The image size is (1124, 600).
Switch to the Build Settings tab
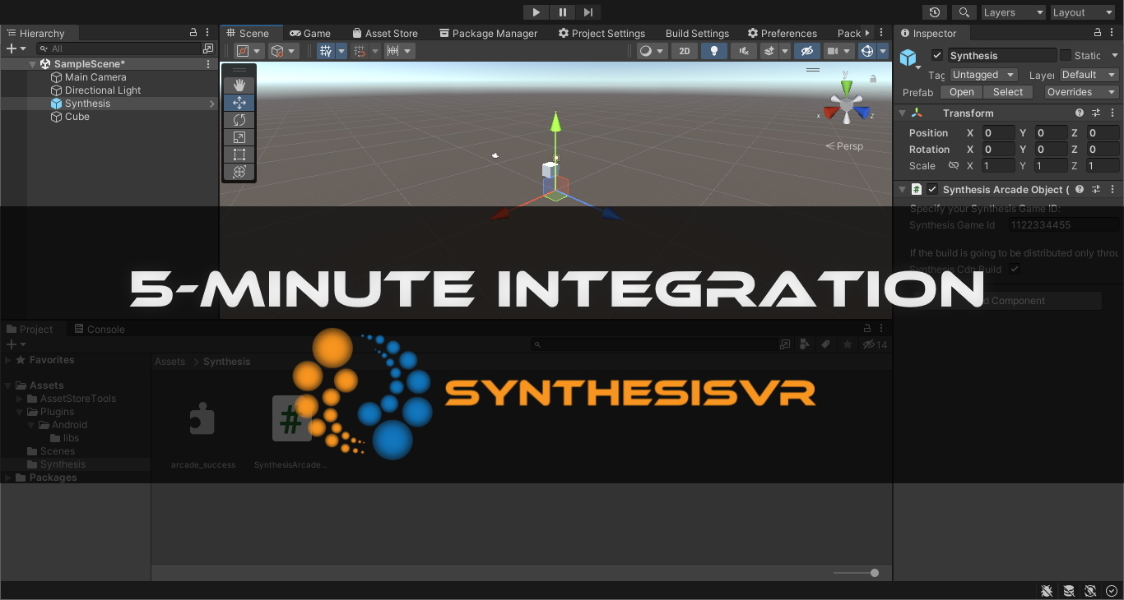pos(697,33)
